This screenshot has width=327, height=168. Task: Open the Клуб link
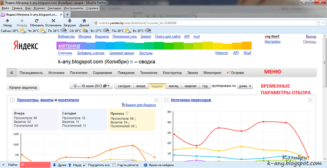(x=247, y=53)
